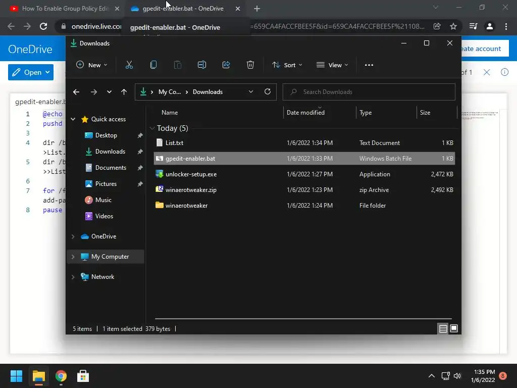This screenshot has height=388, width=517.
Task: Click the Share icon in Explorer toolbar
Action: click(226, 65)
